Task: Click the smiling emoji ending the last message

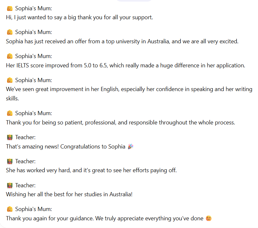Action: point(209,219)
